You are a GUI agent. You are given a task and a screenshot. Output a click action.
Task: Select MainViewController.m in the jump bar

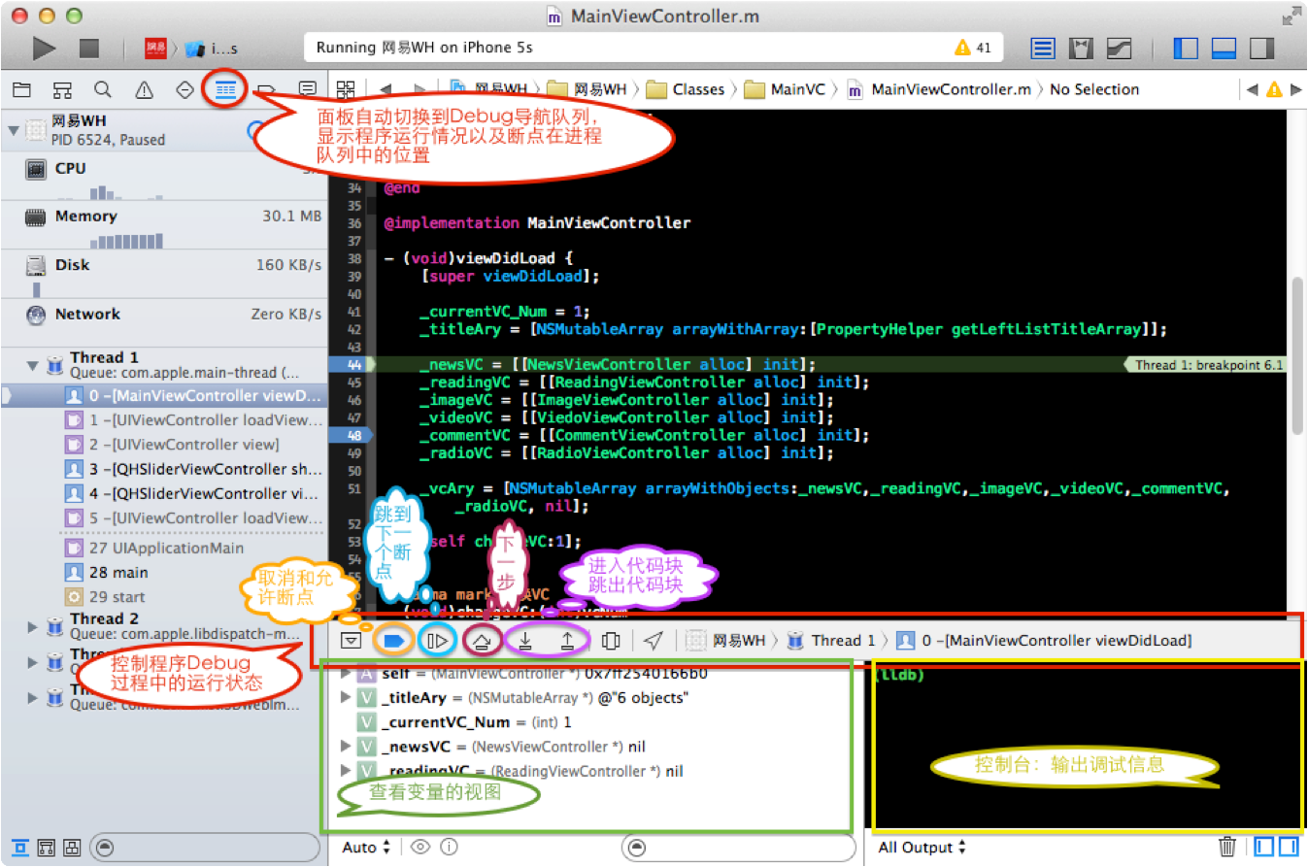tap(950, 89)
